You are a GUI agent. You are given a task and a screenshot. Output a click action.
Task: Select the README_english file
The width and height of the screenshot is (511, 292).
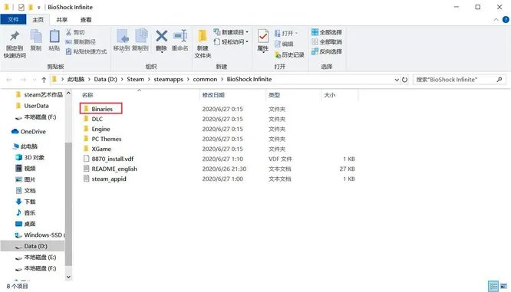pyautogui.click(x=114, y=169)
